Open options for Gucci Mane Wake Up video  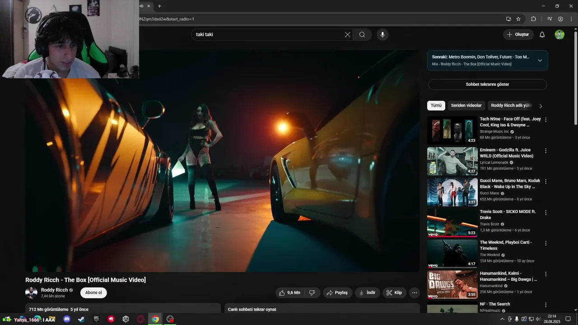(x=545, y=181)
